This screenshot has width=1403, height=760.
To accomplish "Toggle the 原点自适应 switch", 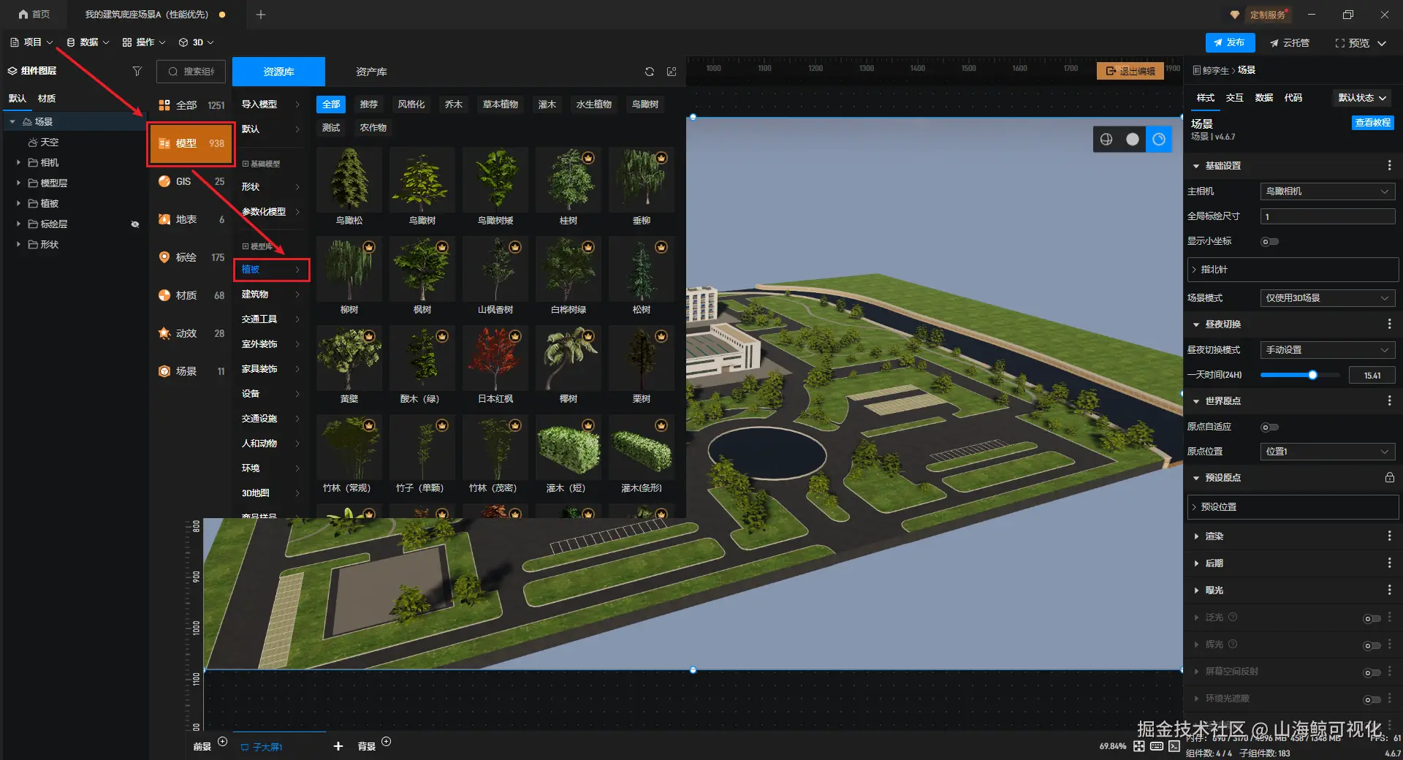I will click(x=1270, y=427).
